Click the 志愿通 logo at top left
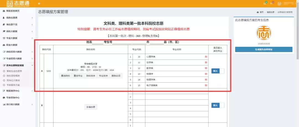The height and width of the screenshot is (127, 299). pyautogui.click(x=17, y=4)
